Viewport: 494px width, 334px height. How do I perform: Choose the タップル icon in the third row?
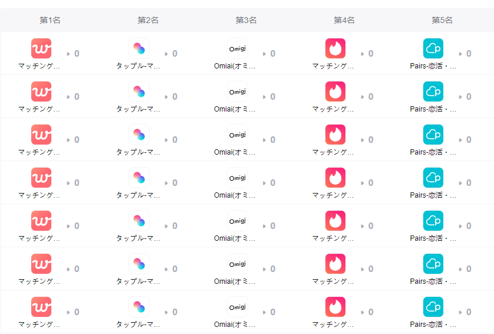(x=139, y=135)
